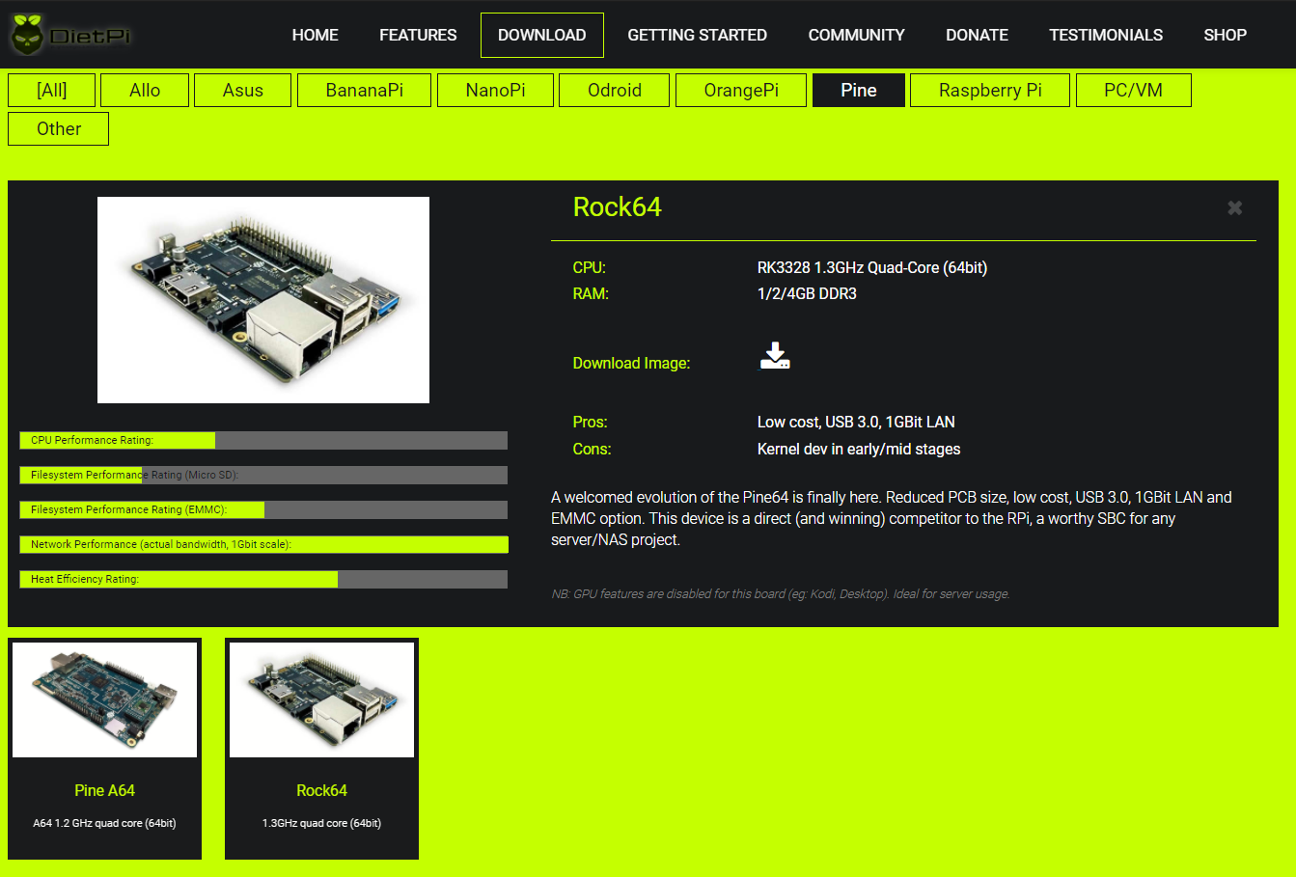
Task: Select the Pine filter
Action: click(x=858, y=90)
